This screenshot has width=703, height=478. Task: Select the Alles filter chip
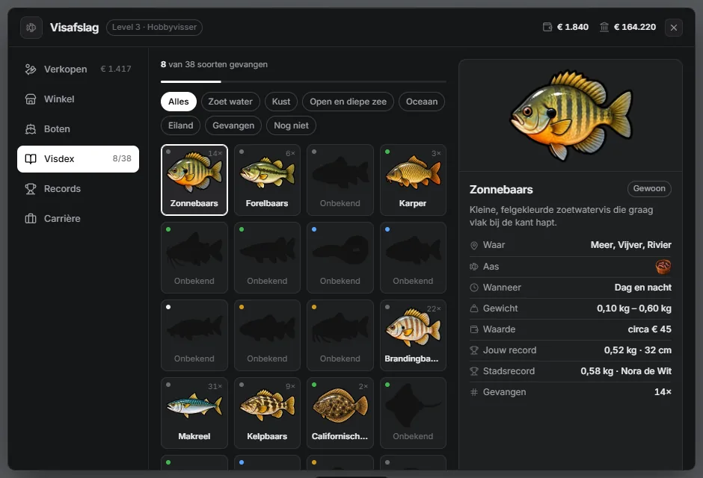(x=179, y=102)
